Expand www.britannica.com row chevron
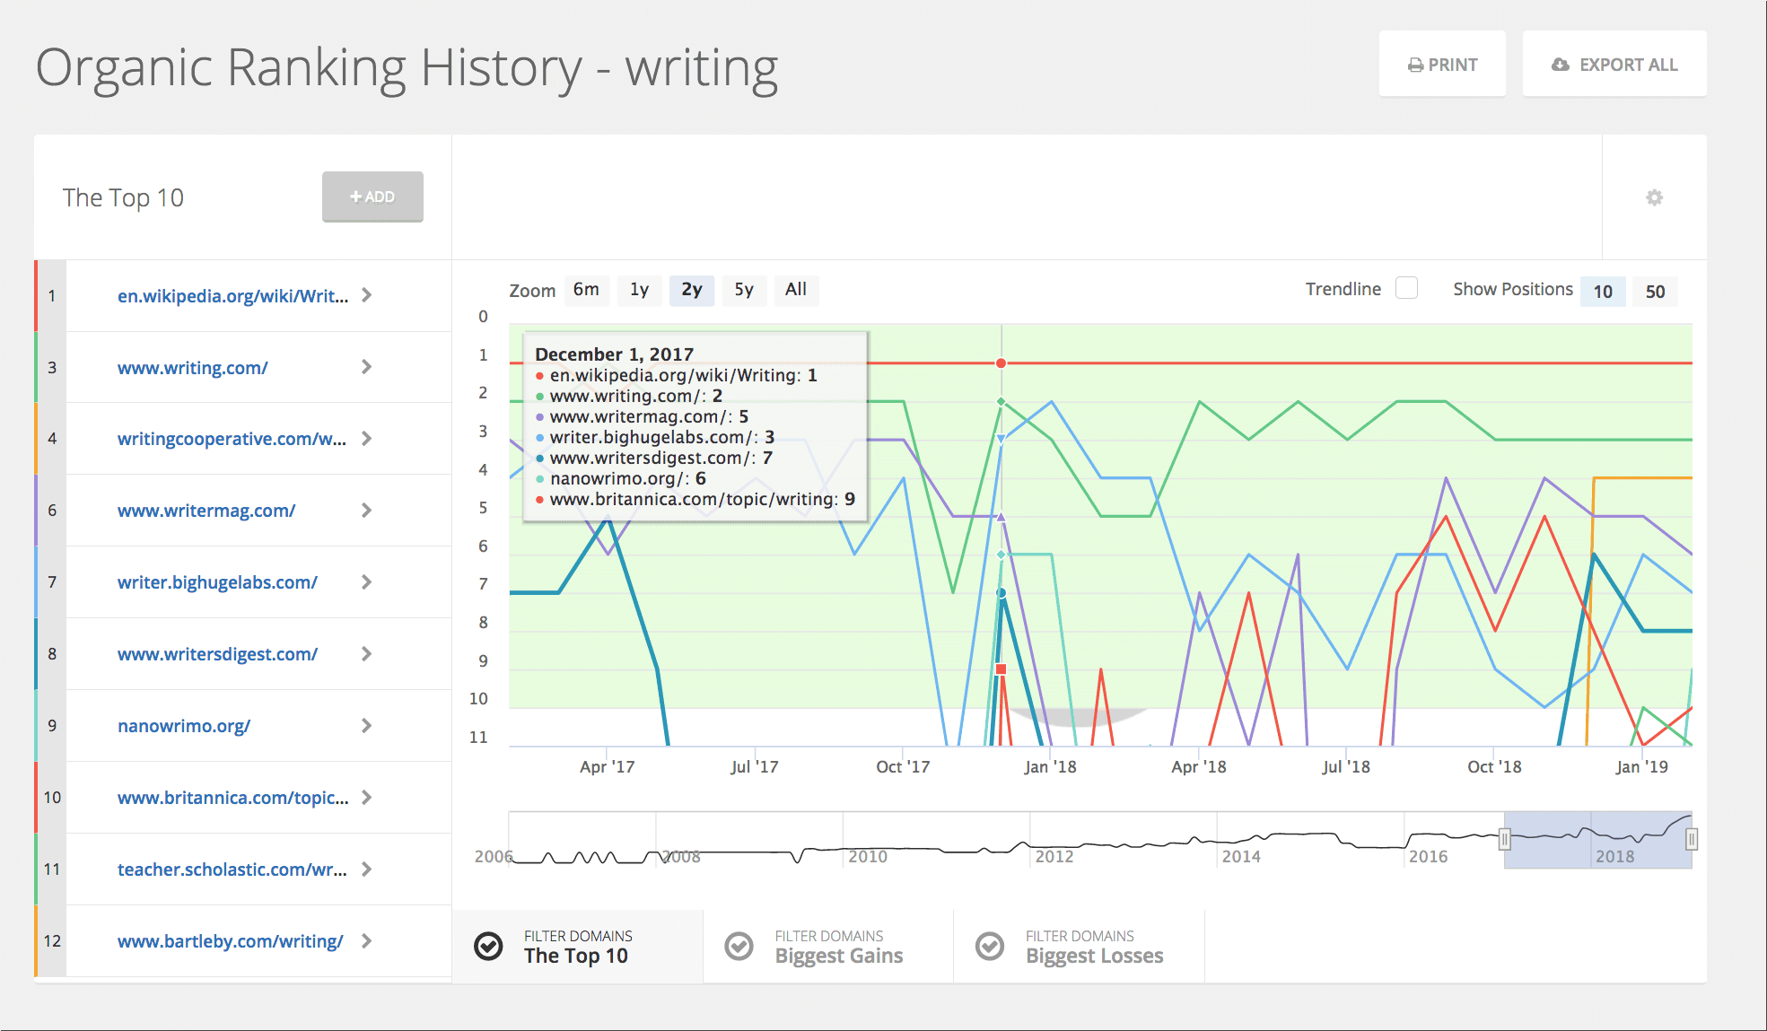The height and width of the screenshot is (1031, 1767). coord(366,798)
